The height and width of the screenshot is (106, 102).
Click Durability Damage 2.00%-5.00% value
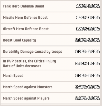(88, 52)
